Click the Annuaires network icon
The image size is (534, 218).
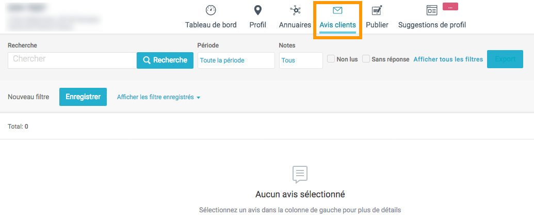(x=295, y=10)
